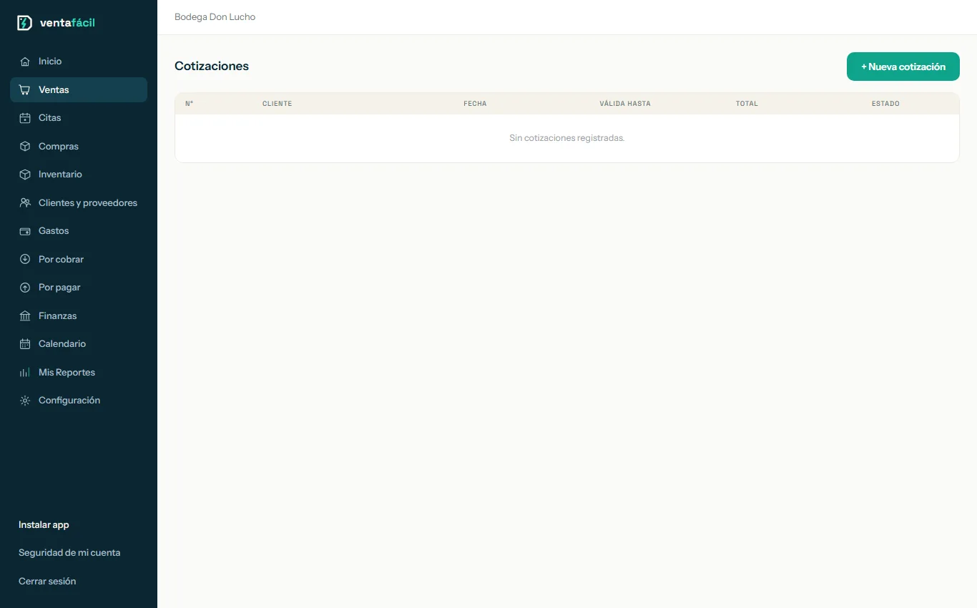Image resolution: width=977 pixels, height=608 pixels.
Task: Click the CLIENTE column header
Action: click(277, 104)
